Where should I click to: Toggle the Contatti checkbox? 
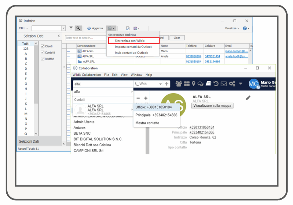click(x=43, y=53)
